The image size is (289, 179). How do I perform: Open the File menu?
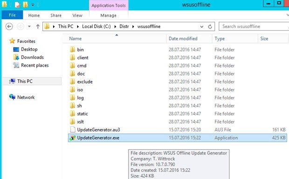12,15
